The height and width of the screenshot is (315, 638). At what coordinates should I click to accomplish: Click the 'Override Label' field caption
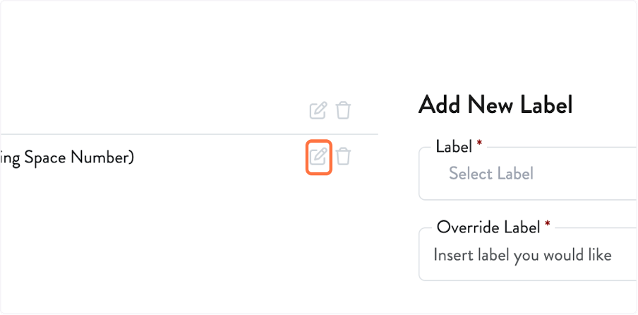pos(488,227)
